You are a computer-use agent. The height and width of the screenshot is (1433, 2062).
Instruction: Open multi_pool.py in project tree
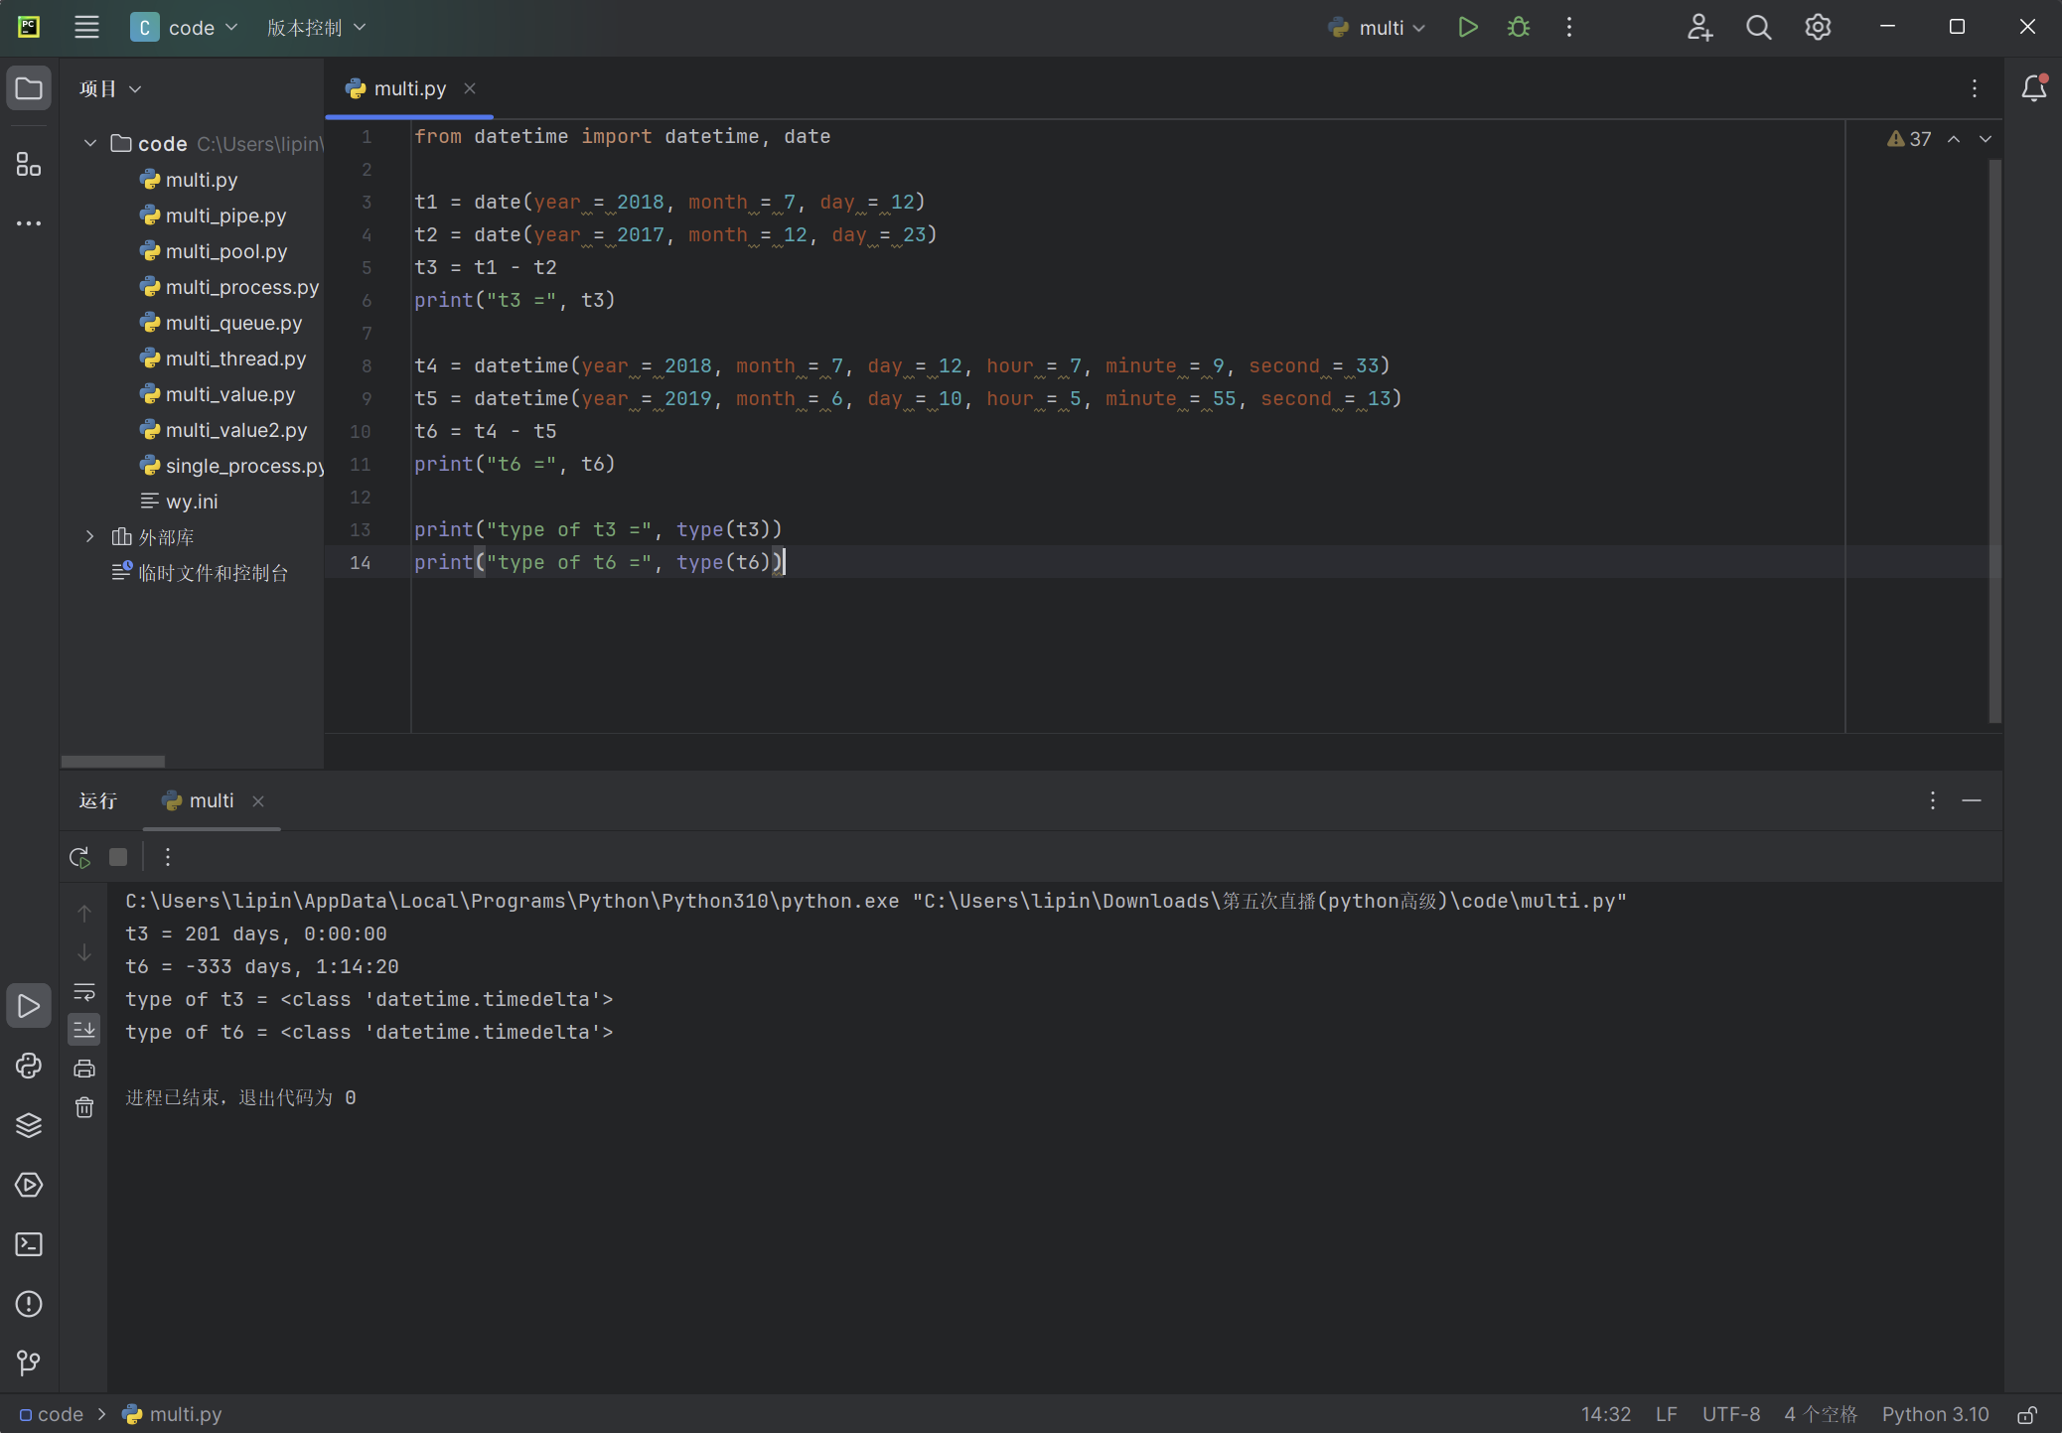pyautogui.click(x=213, y=251)
